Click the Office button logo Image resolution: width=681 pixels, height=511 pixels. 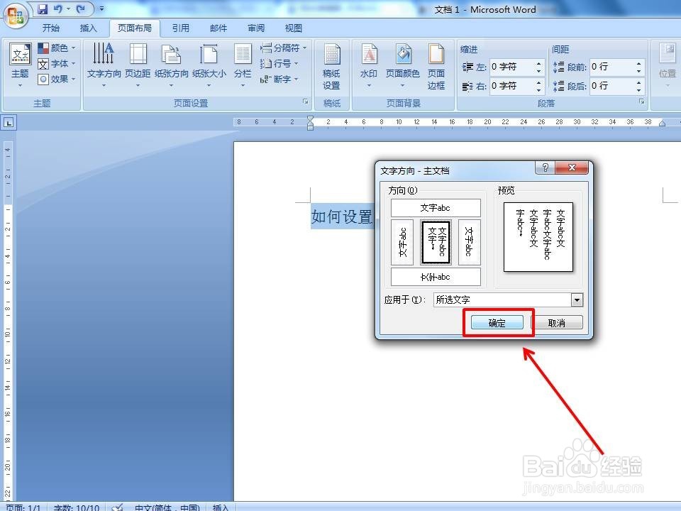(x=15, y=16)
